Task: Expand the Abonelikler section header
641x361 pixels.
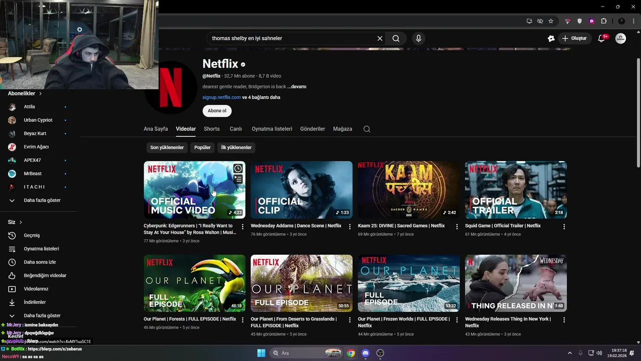Action: pos(25,93)
